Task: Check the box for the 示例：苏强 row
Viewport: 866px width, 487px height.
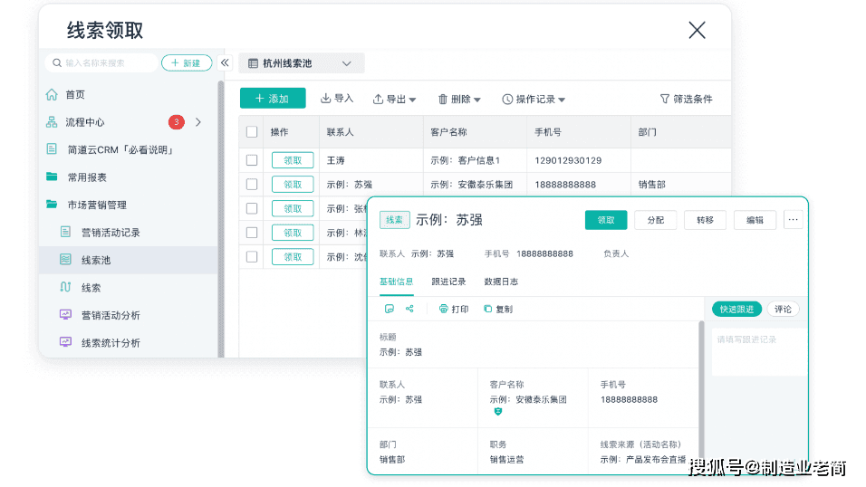Action: [252, 185]
